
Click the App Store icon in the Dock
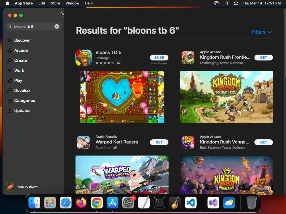pyautogui.click(x=113, y=203)
